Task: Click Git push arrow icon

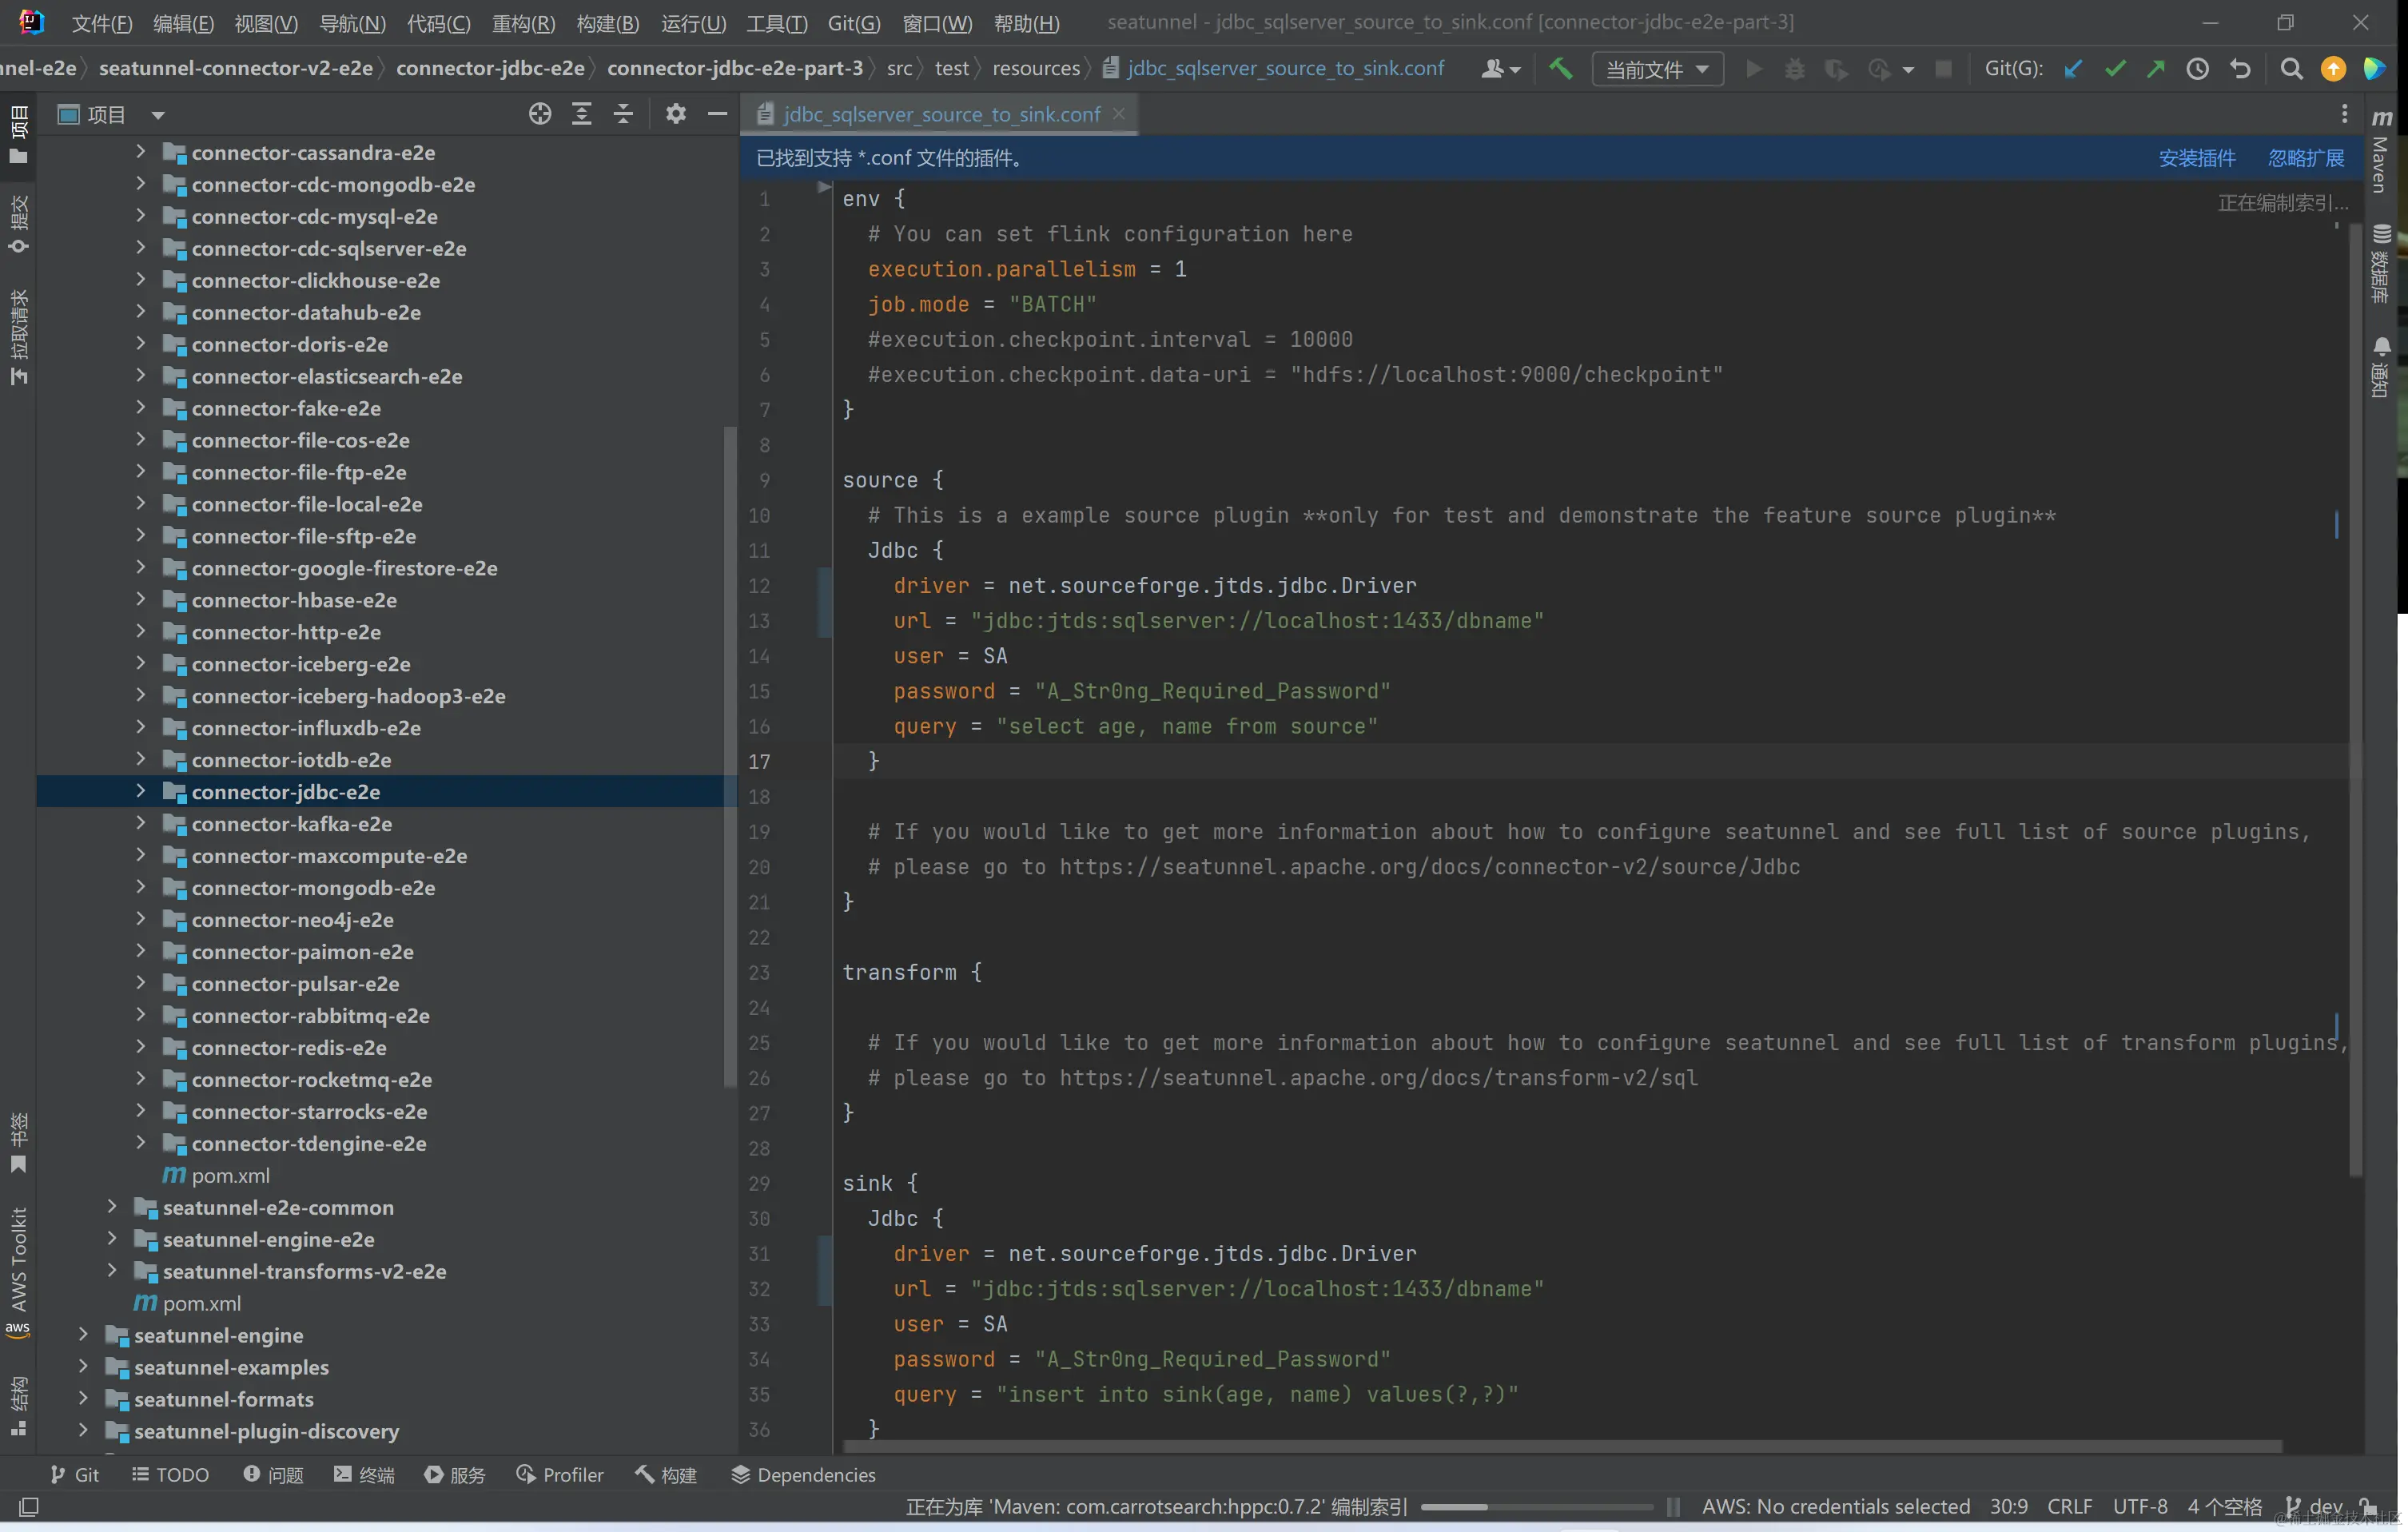Action: [2156, 69]
